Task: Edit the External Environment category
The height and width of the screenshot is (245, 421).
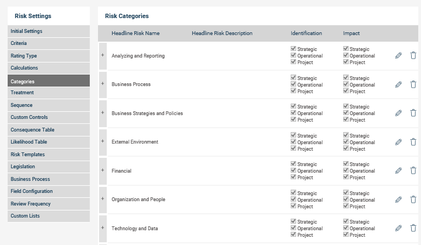Action: (399, 142)
